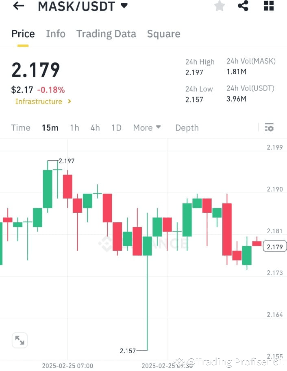Open the Square tab
The image size is (287, 371).
tap(163, 33)
